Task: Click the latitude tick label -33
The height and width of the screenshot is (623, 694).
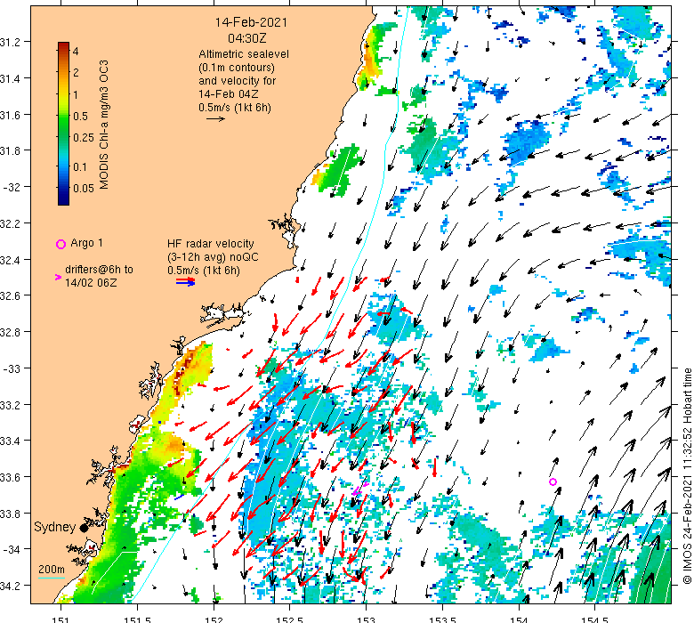Action: [x=11, y=368]
